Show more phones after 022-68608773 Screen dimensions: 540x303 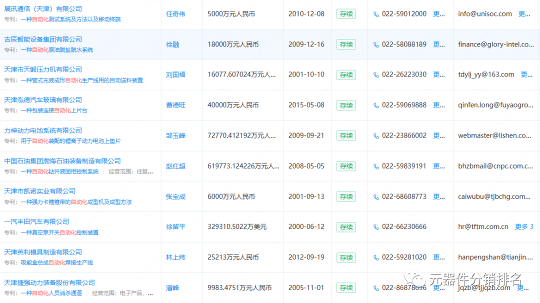point(439,196)
